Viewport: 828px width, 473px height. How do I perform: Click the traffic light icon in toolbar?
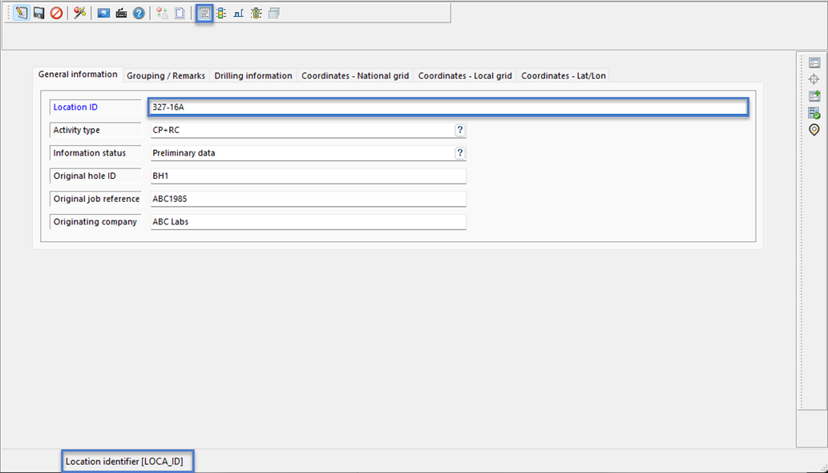(221, 14)
